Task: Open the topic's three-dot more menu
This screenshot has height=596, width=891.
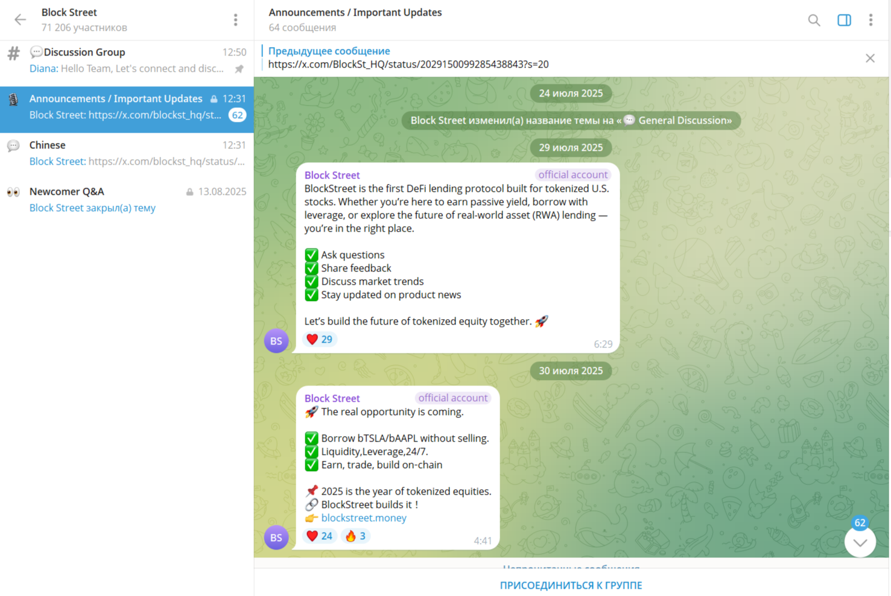Action: coord(870,20)
